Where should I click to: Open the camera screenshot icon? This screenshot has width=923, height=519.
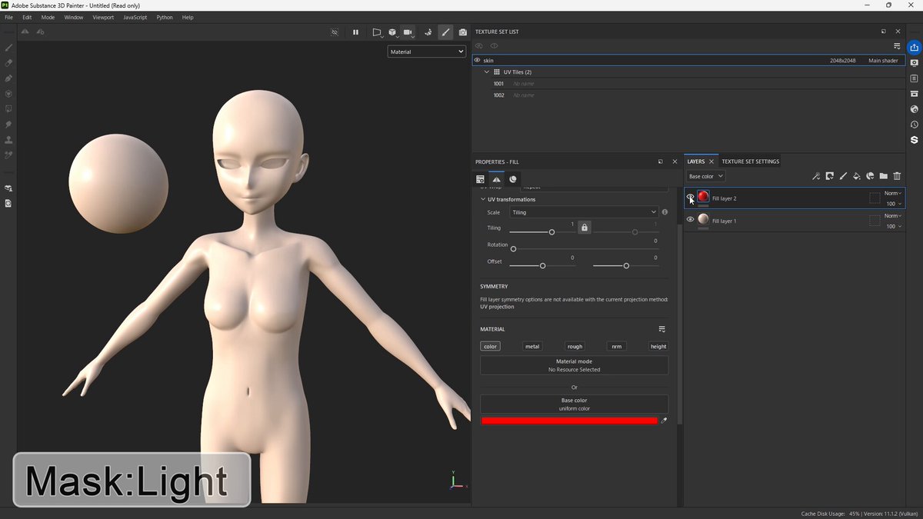pyautogui.click(x=462, y=32)
